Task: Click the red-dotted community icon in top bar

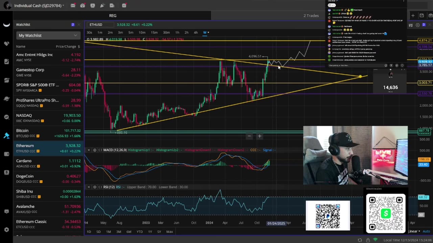Action: click(124, 5)
